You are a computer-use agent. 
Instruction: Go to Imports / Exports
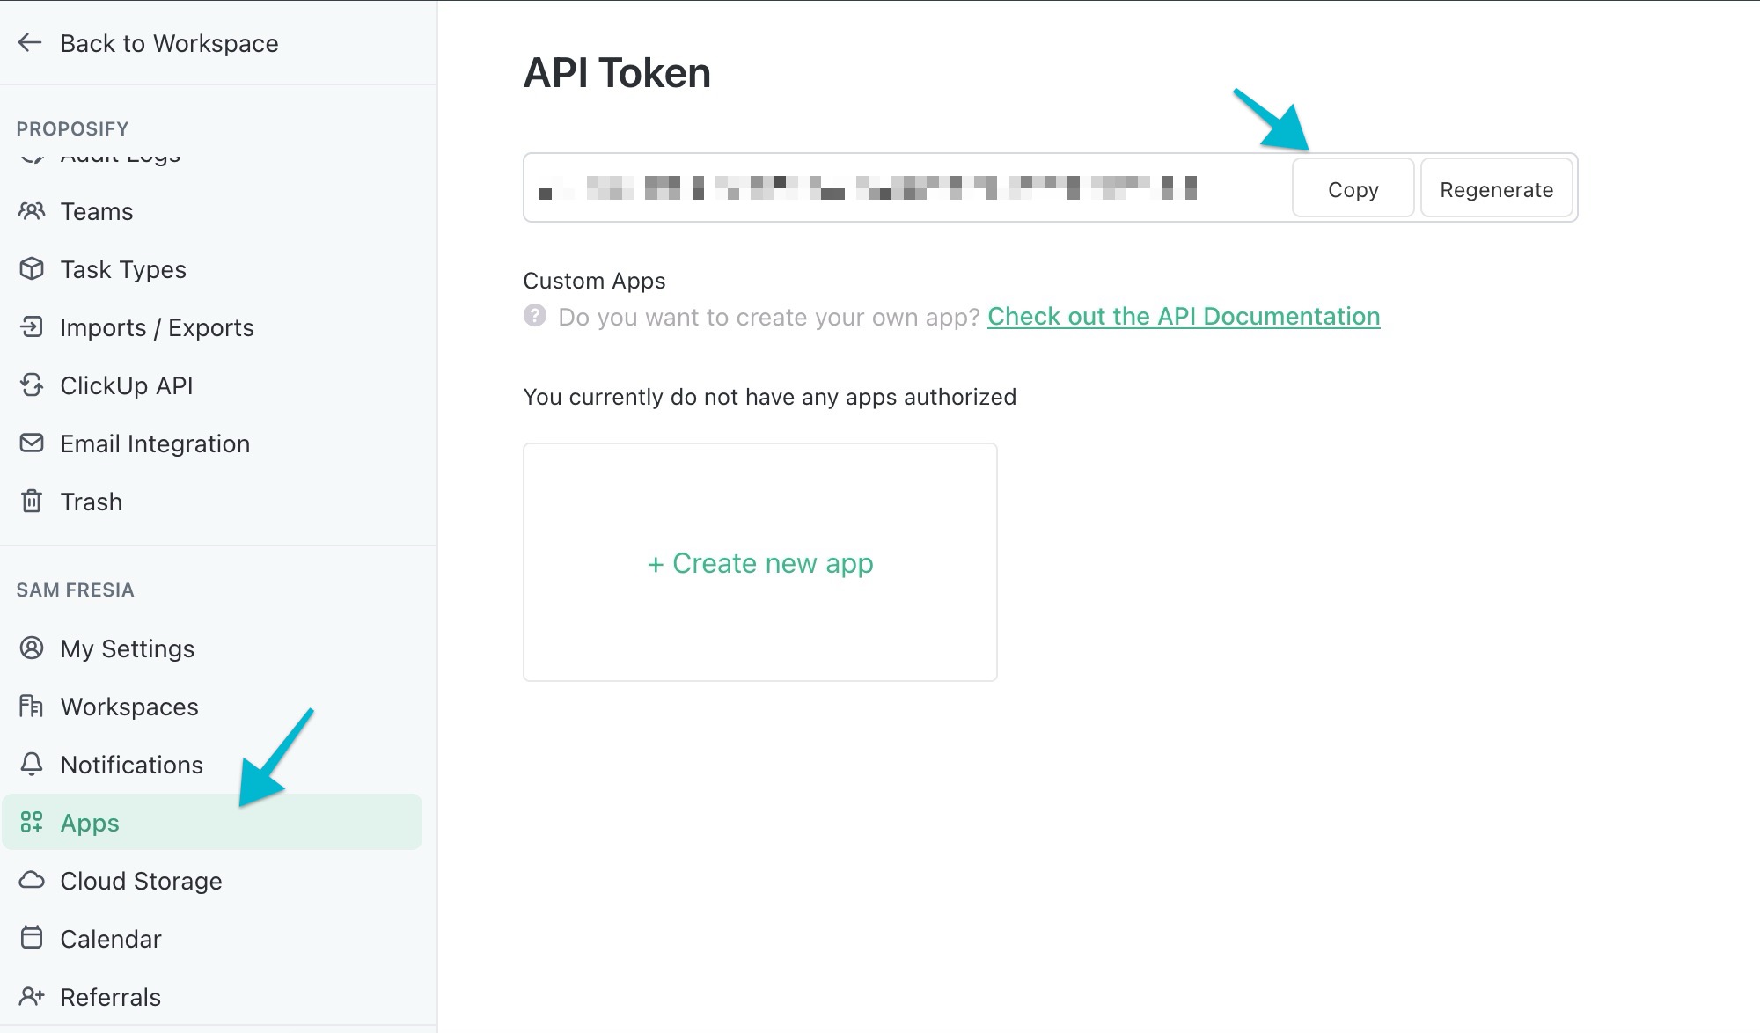(x=157, y=327)
